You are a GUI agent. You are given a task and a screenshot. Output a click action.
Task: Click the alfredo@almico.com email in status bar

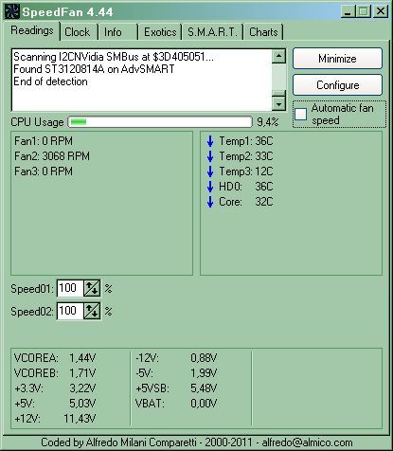(307, 442)
